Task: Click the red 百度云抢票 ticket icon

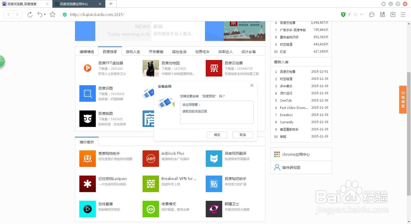Action: click(214, 68)
